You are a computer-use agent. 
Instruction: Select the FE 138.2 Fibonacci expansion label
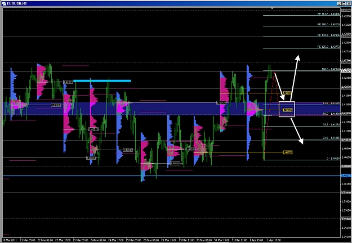pos(328,35)
